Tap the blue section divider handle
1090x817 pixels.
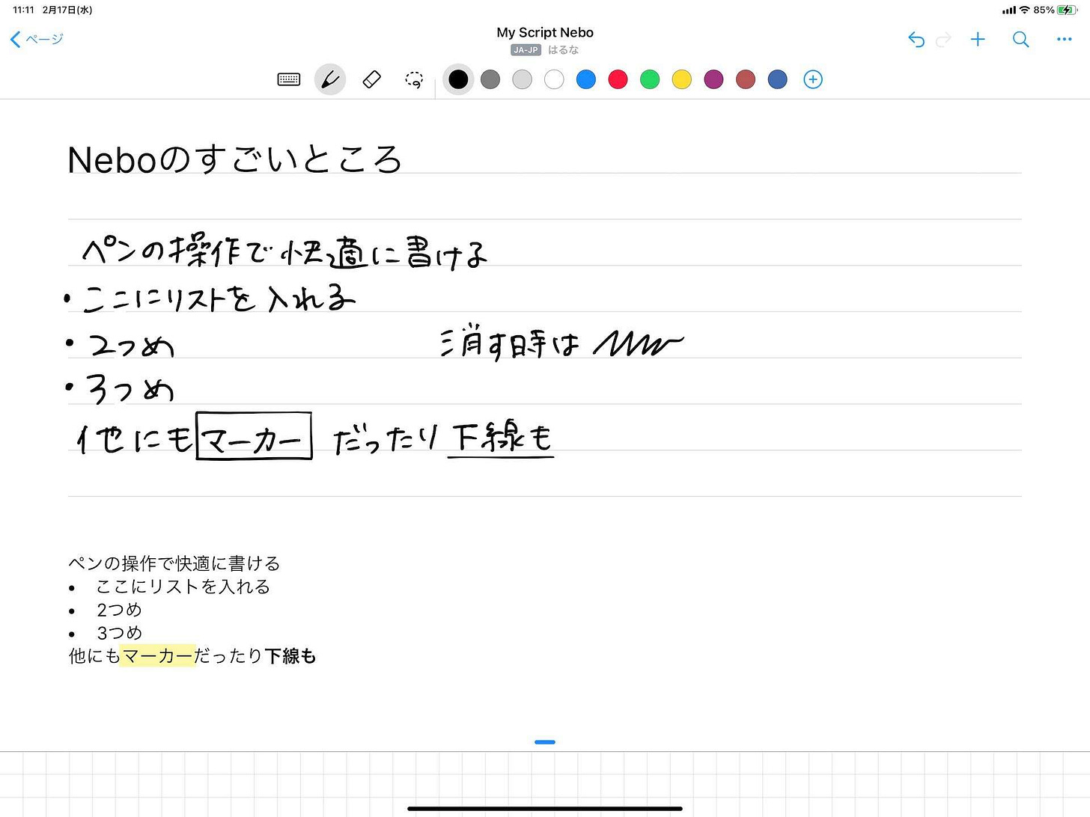545,742
